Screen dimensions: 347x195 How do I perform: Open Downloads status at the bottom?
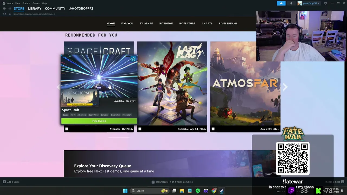click(172, 182)
